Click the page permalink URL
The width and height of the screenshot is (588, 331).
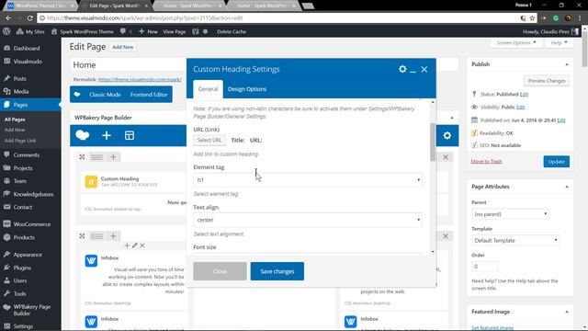(x=140, y=80)
